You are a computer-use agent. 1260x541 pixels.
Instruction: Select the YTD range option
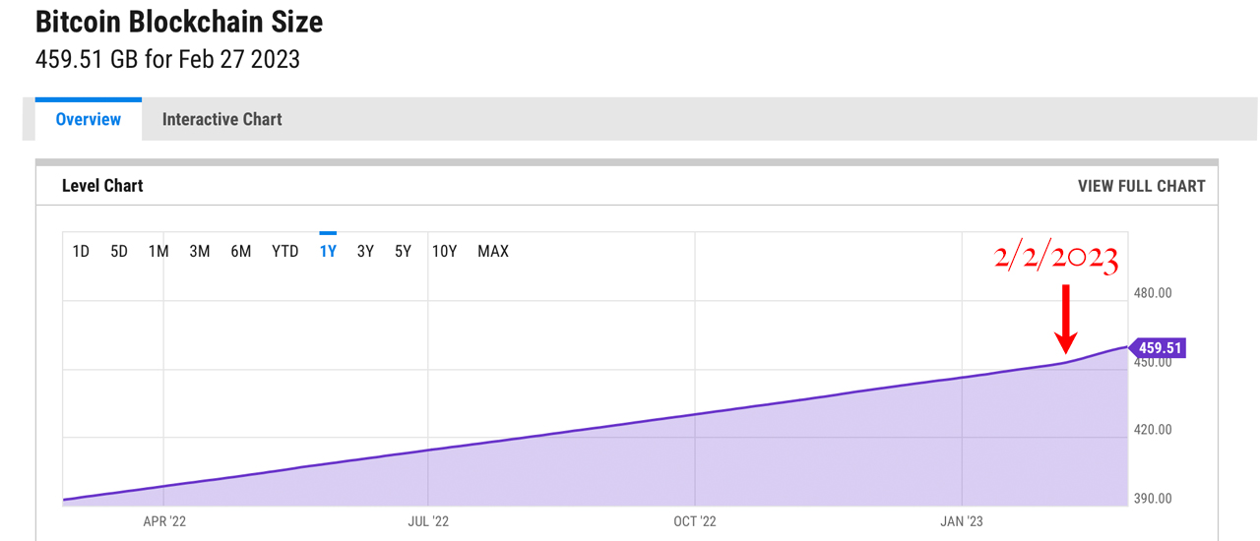click(x=284, y=251)
